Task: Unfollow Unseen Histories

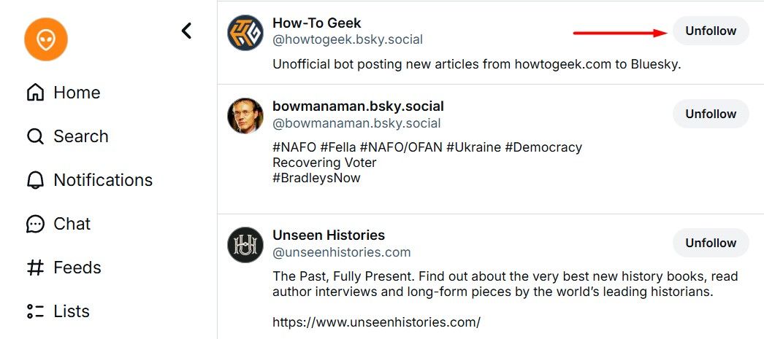Action: 711,243
